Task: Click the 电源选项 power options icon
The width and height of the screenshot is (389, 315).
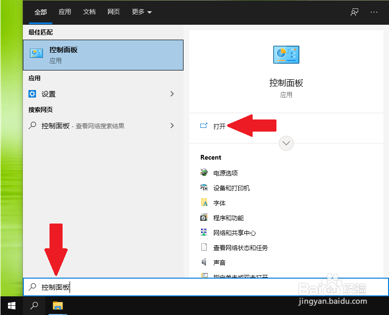Action: pos(204,172)
